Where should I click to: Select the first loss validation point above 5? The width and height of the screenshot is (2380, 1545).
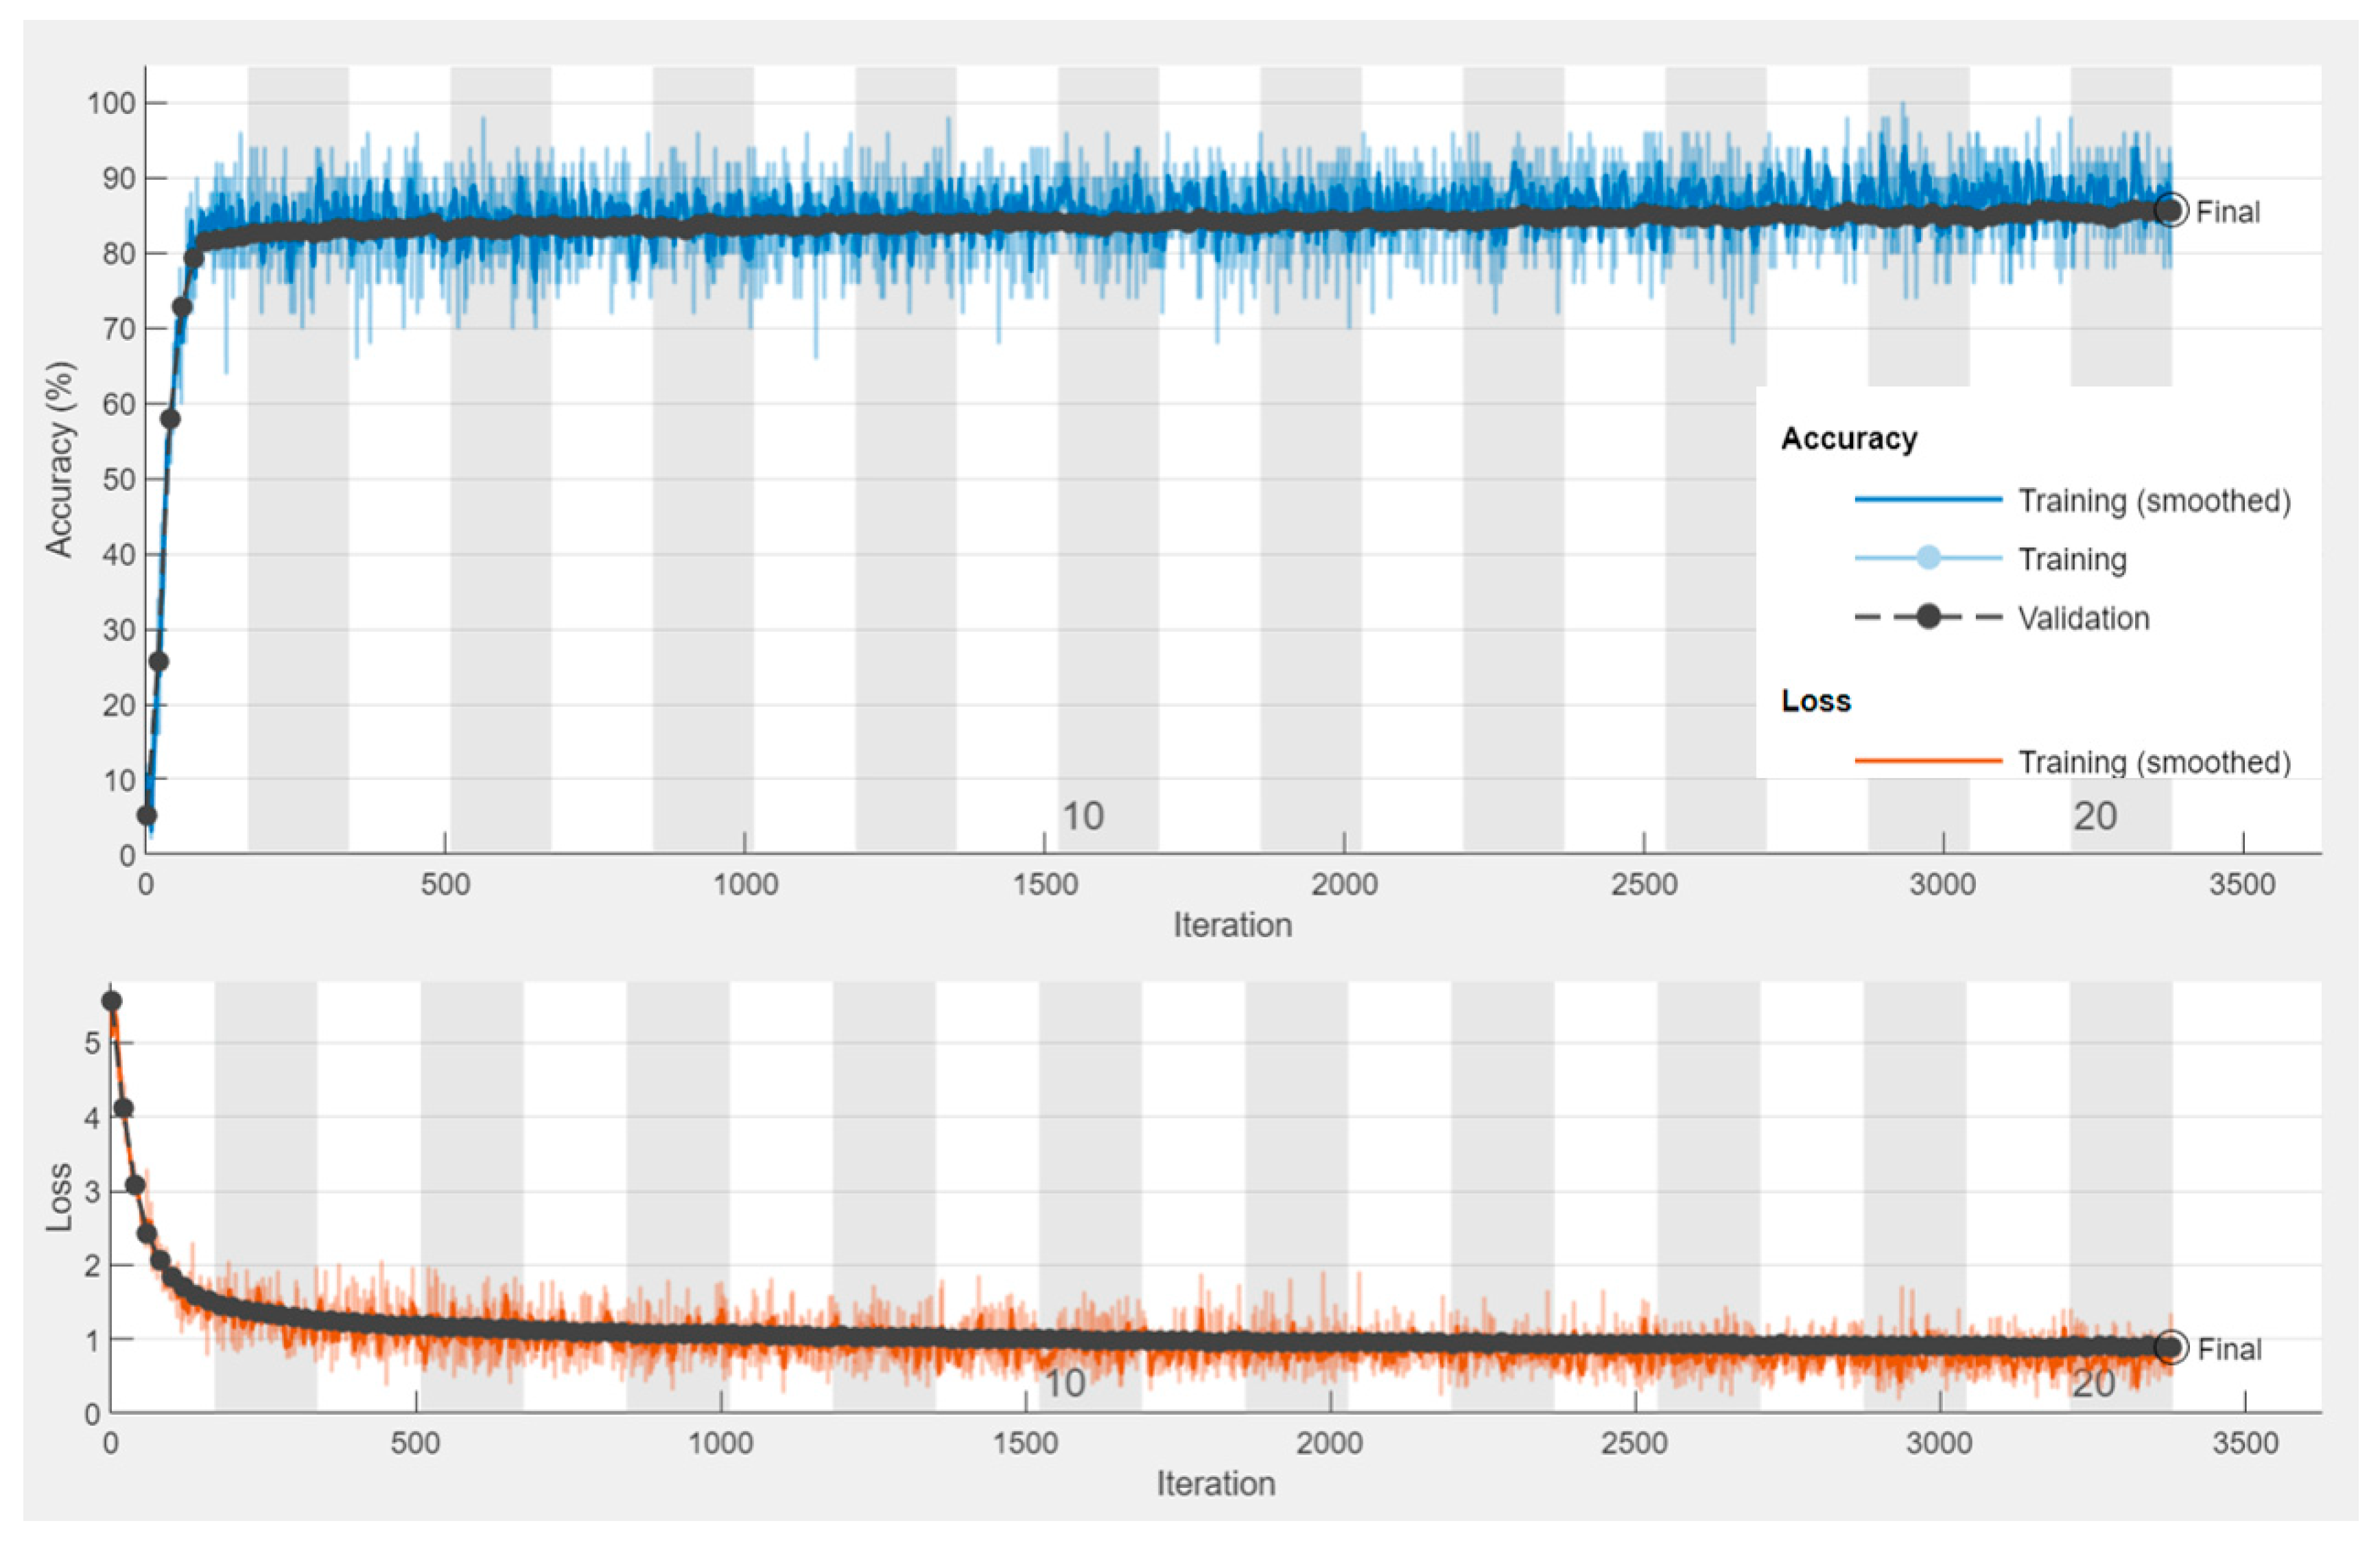click(x=112, y=1001)
